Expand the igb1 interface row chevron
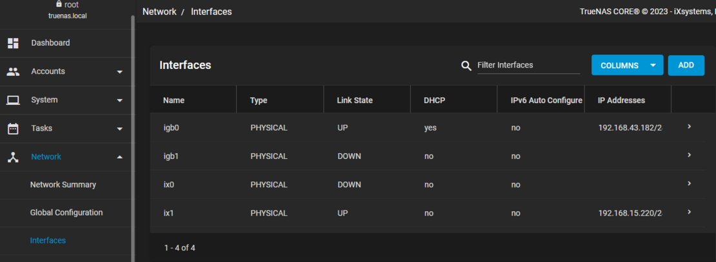 click(x=689, y=155)
